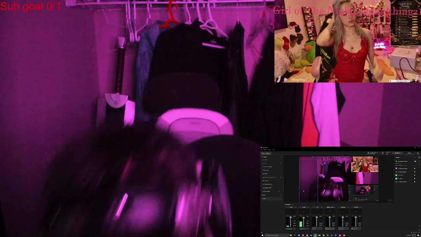Click the YouTube icon in Outputs list
This screenshot has height=237, width=421.
point(396,172)
